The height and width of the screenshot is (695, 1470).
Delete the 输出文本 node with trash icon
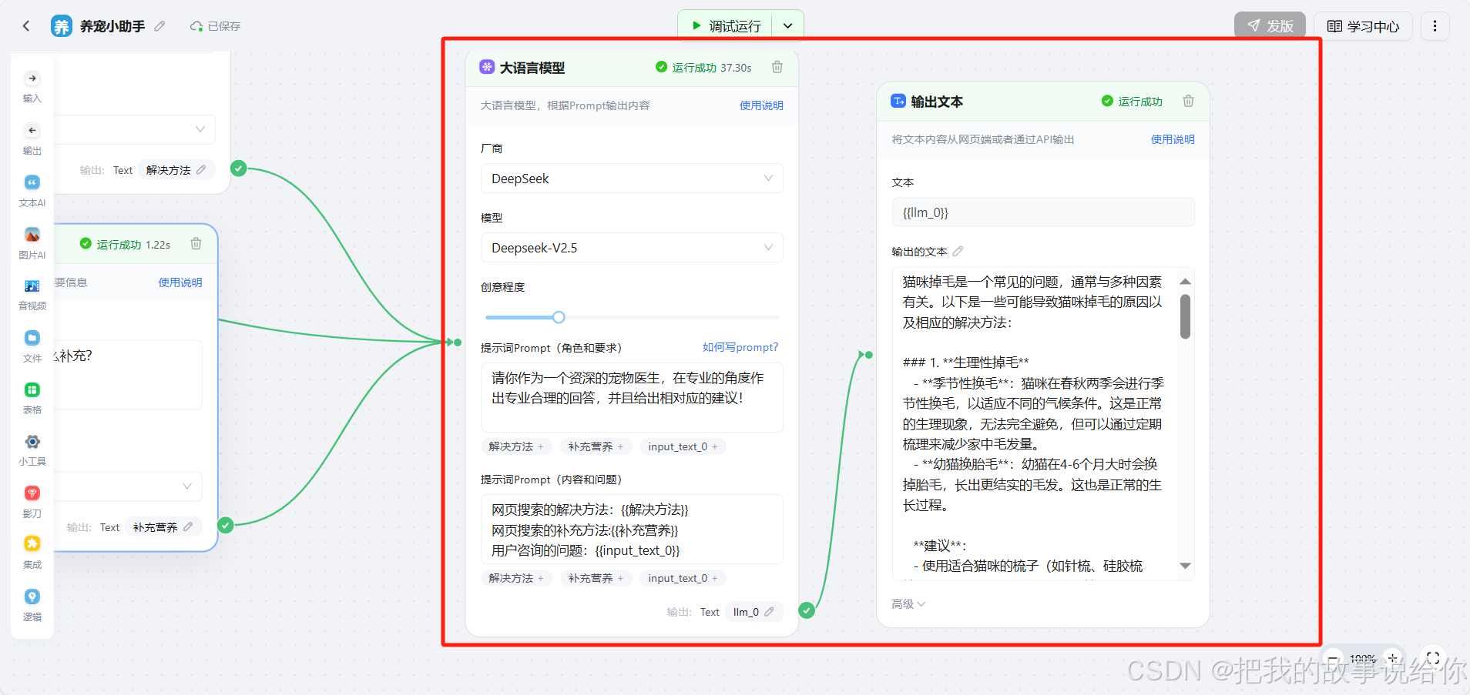1188,101
